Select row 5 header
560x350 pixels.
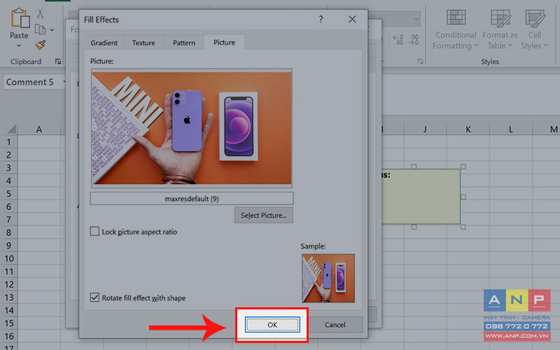(x=8, y=194)
